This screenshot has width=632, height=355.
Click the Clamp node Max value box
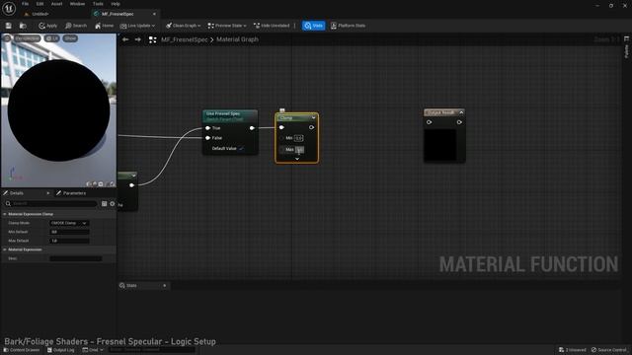point(299,150)
